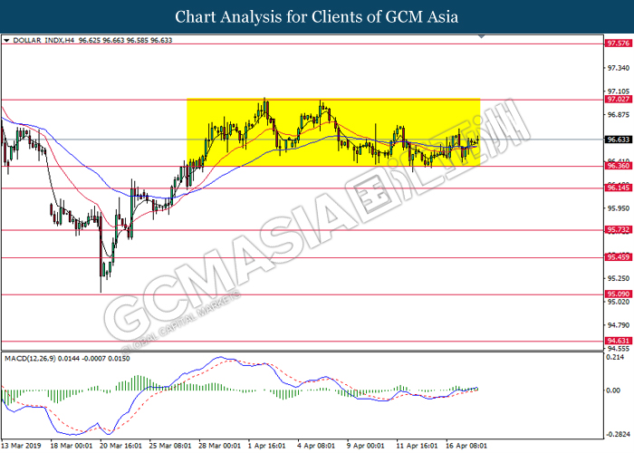This screenshot has width=634, height=453.
Task: Click the 94.790 price scale value
Action: click(x=619, y=324)
